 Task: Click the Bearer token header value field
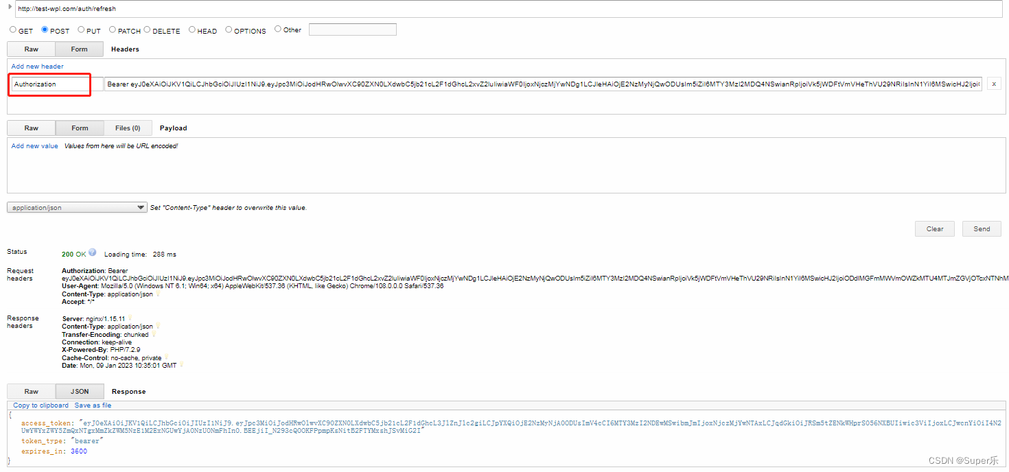pos(544,84)
